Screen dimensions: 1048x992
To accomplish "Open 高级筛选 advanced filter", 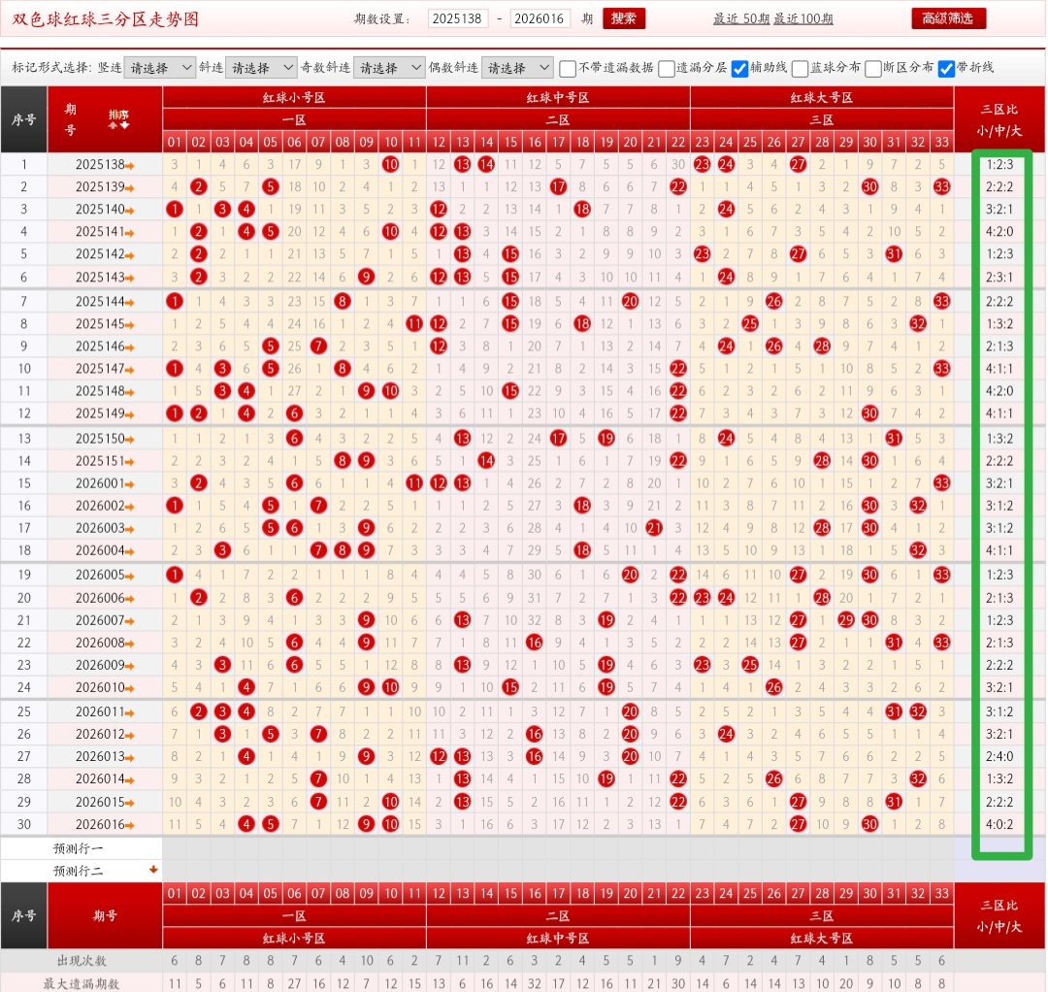I will point(948,18).
